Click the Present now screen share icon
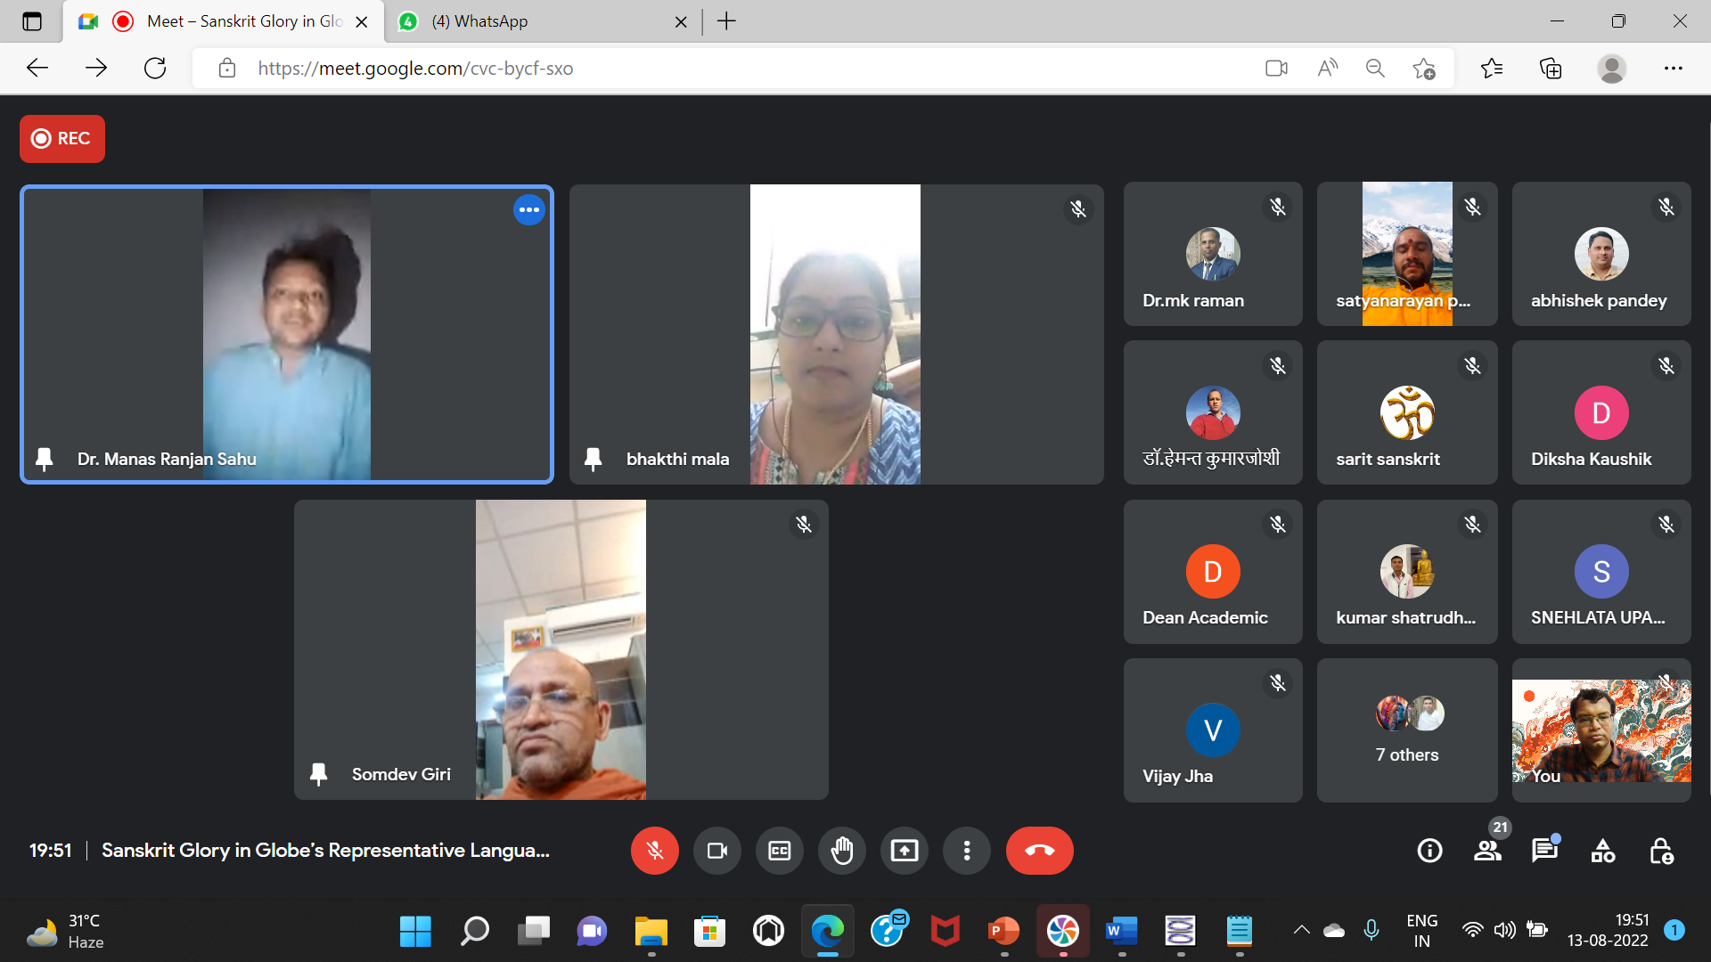1711x962 pixels. [x=904, y=851]
